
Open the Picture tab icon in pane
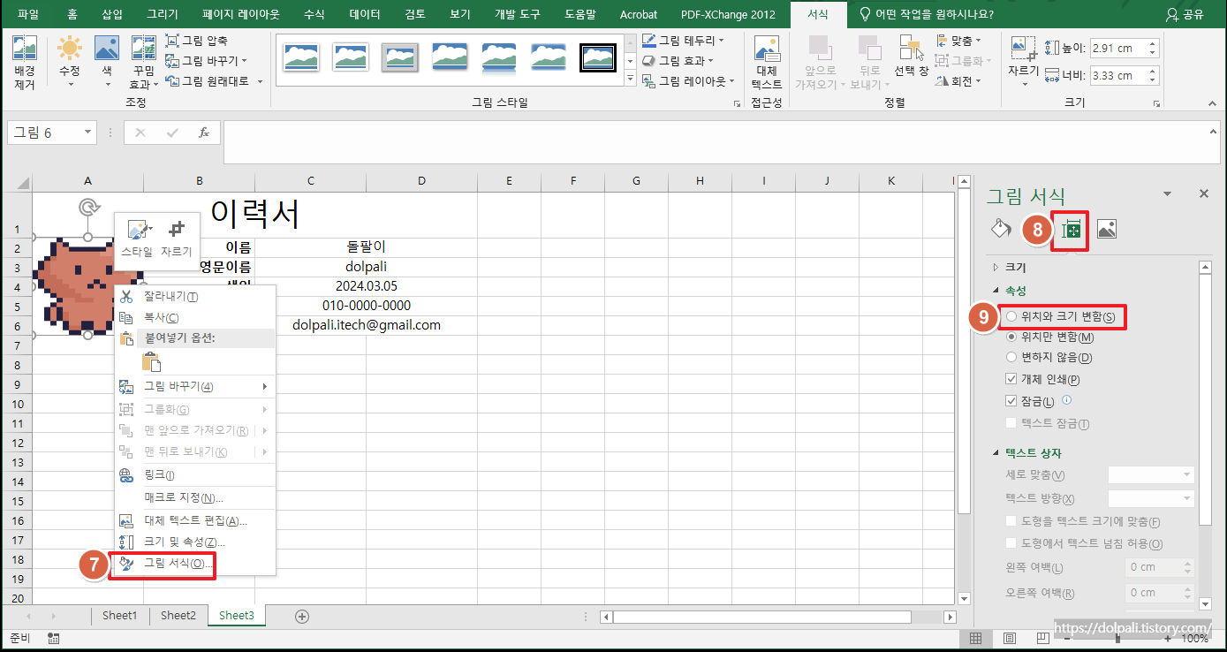1107,229
